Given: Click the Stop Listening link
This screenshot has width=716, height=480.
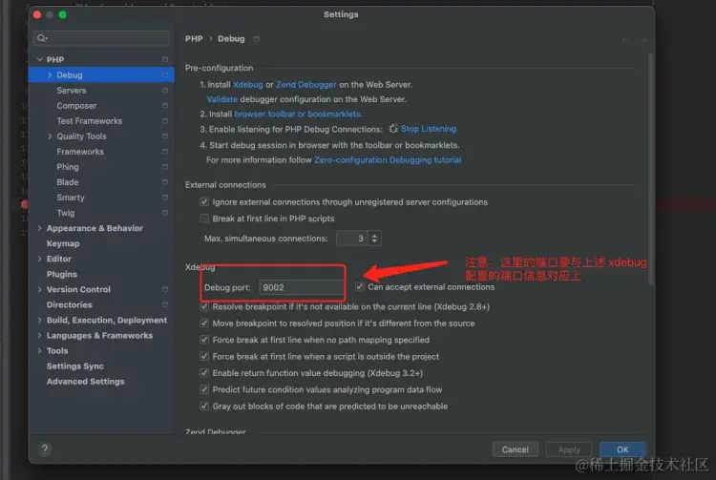Looking at the screenshot, I should [429, 129].
